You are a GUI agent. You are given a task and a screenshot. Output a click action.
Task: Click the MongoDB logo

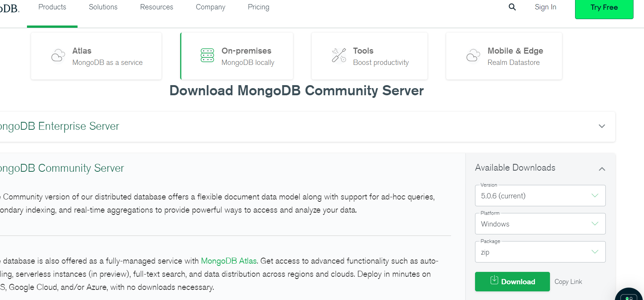click(x=9, y=8)
